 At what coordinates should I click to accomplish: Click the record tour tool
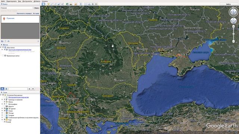tap(62, 4)
